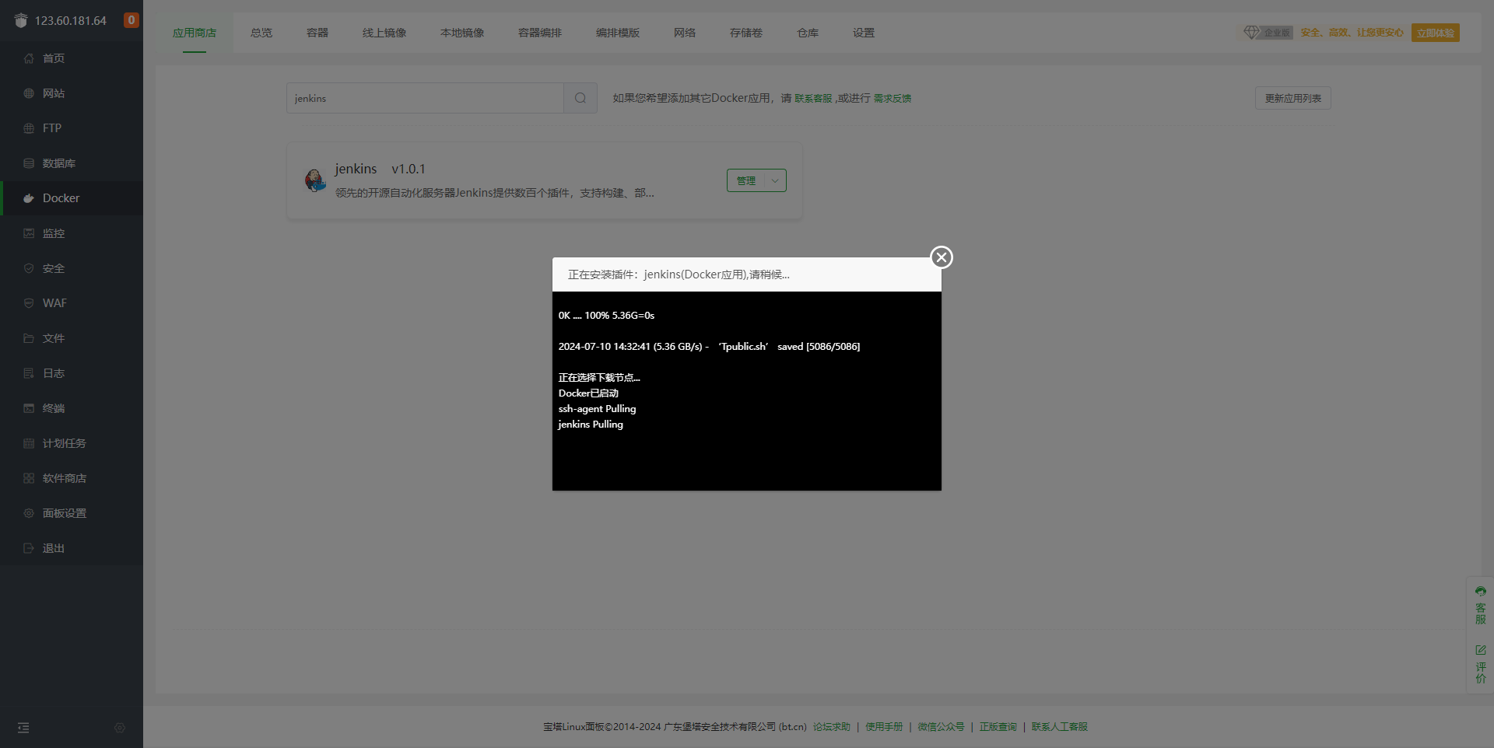
Task: Click the WAF shield icon
Action: pos(29,303)
